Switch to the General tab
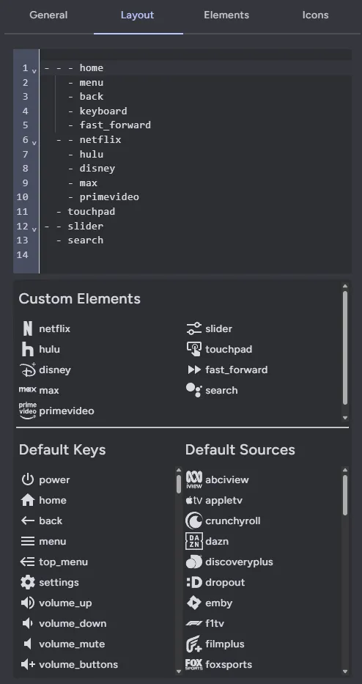Viewport: 362px width, 684px height. [x=48, y=15]
